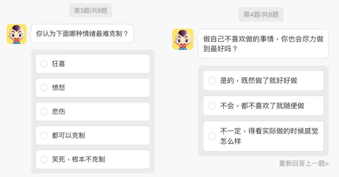Image resolution: width=339 pixels, height=177 pixels.
Task: Click the avatar beside question 4
Action: pyautogui.click(x=183, y=39)
